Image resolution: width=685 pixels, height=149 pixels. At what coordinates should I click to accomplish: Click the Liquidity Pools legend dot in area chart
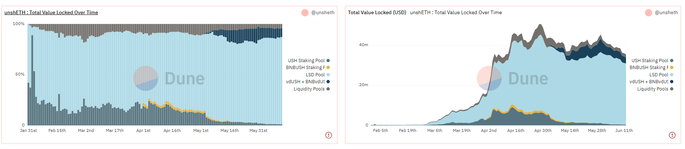click(672, 89)
